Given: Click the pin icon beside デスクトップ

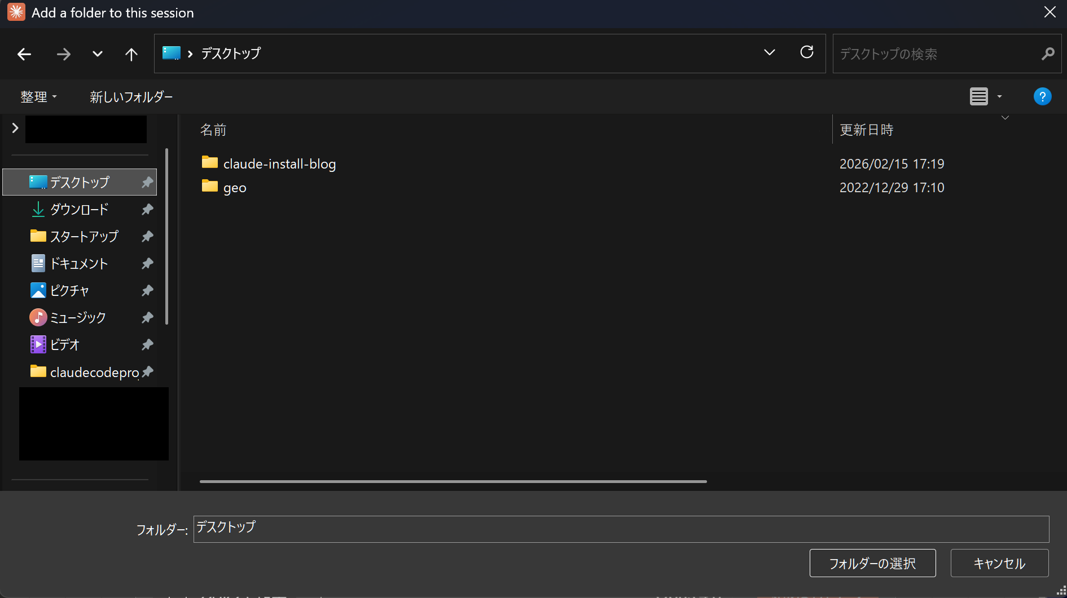Looking at the screenshot, I should [147, 182].
